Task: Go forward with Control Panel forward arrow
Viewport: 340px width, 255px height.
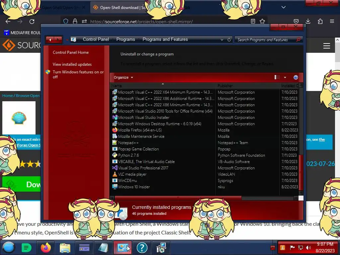Action: [58, 40]
